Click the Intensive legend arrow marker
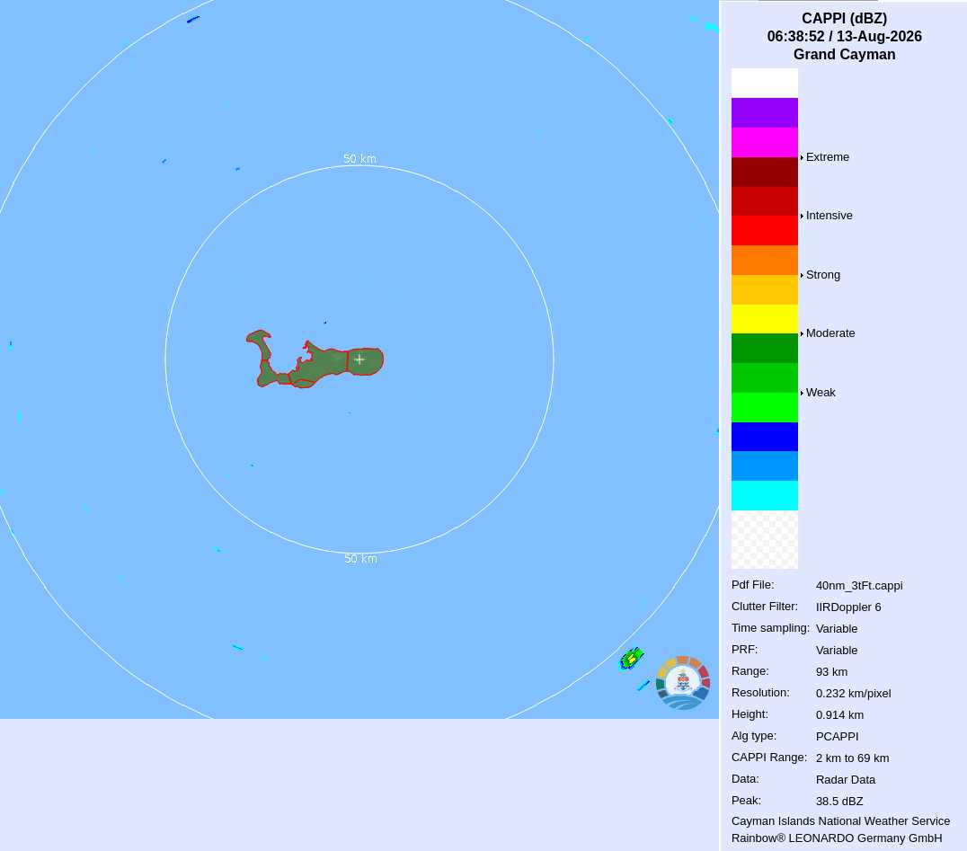 pyautogui.click(x=802, y=216)
